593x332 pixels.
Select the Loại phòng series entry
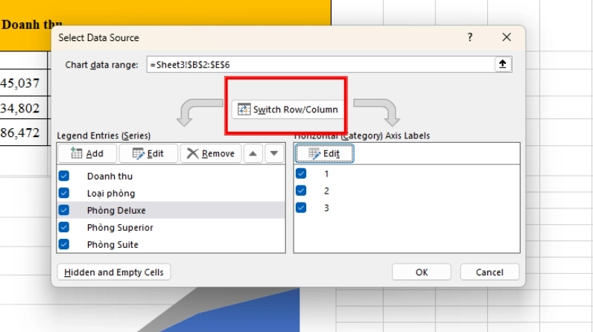pos(111,194)
